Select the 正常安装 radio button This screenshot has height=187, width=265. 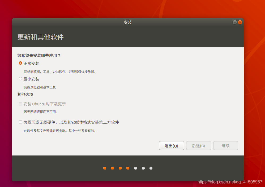coord(20,63)
